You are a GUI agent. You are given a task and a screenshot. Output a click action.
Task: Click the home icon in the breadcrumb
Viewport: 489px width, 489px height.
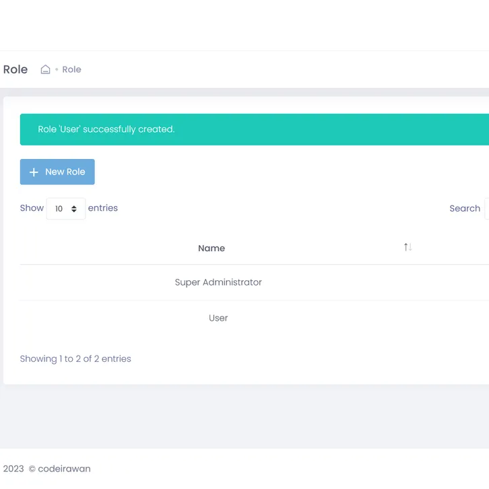(45, 69)
